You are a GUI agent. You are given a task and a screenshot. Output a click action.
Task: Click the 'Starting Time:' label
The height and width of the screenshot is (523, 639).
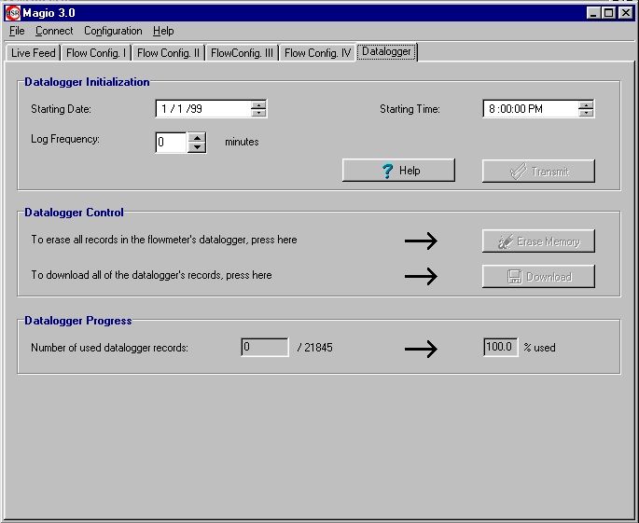coord(410,109)
